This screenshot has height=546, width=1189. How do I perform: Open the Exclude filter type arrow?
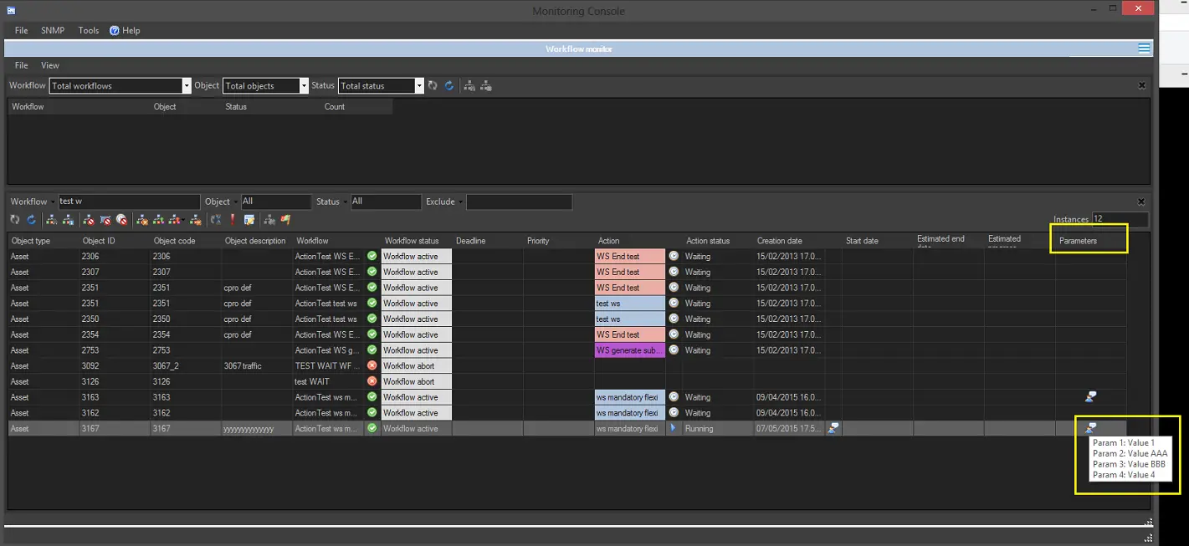461,202
